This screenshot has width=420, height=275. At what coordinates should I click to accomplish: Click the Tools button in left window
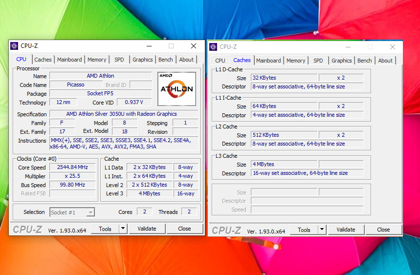pos(105,229)
